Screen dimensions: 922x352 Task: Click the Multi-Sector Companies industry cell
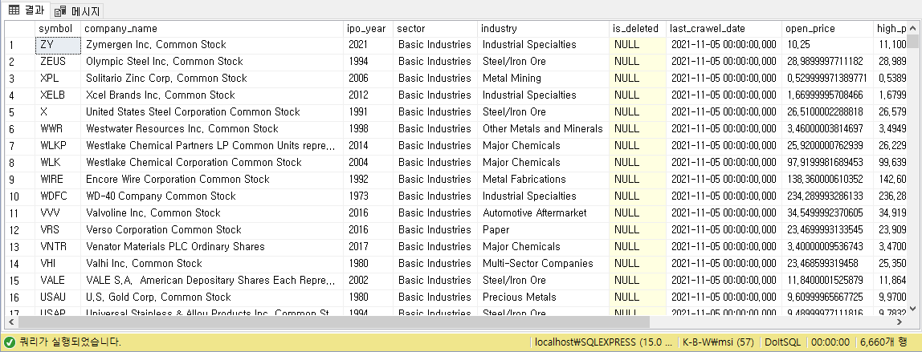pos(543,264)
